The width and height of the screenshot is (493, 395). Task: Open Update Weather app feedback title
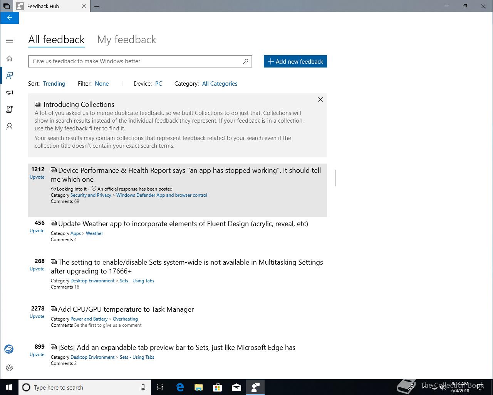(x=183, y=224)
